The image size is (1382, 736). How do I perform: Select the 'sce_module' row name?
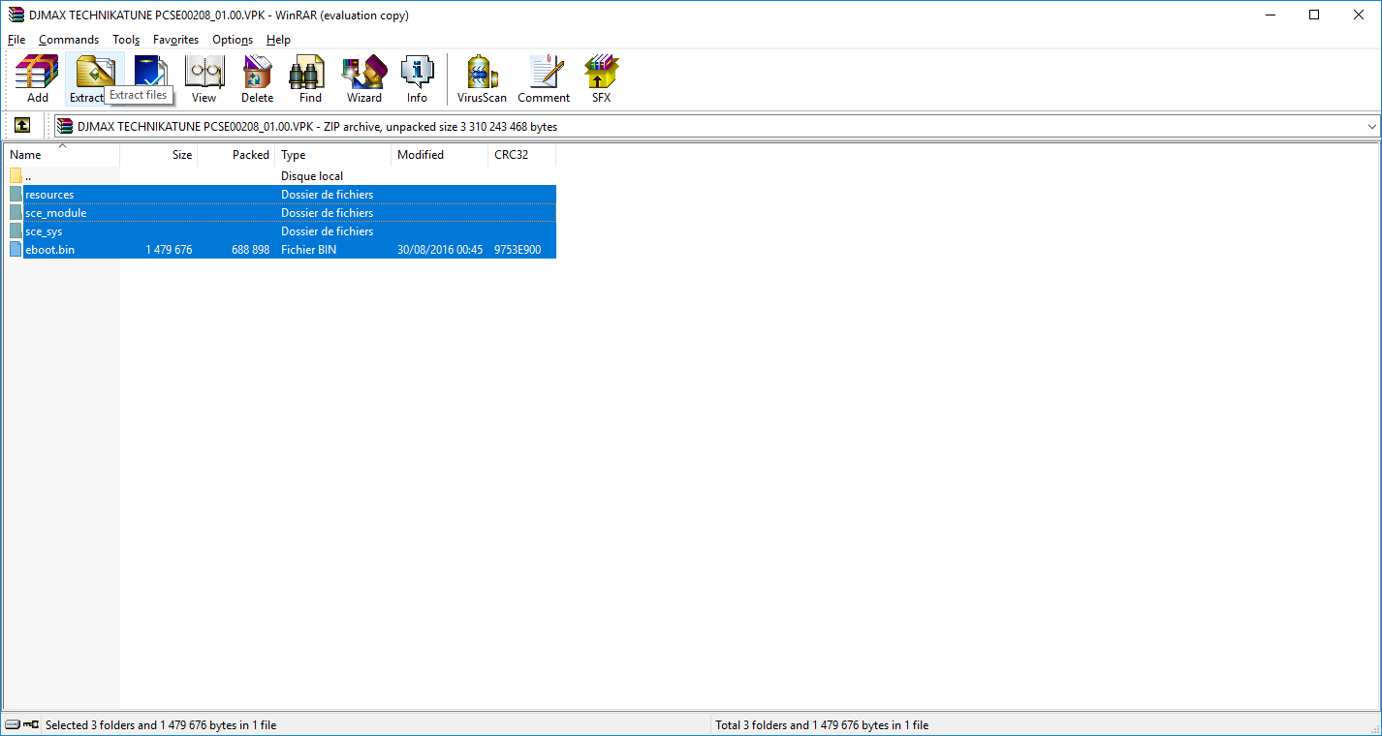click(x=56, y=213)
